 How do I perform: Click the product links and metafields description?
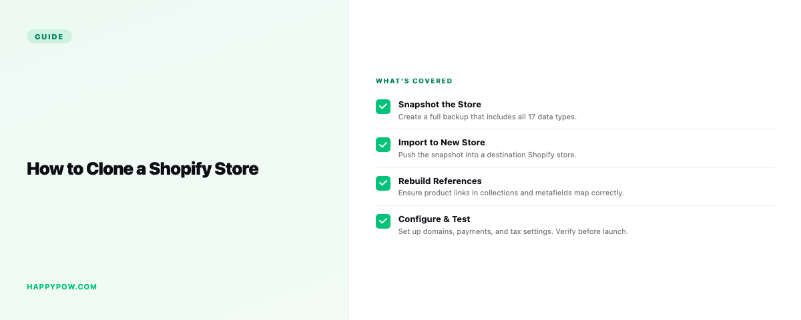pos(511,193)
